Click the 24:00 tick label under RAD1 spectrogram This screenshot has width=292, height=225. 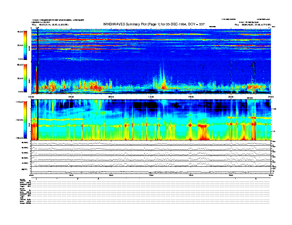tap(271, 97)
